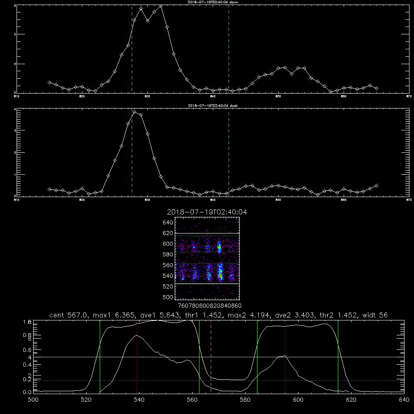Click the bottom plot y-axis label 0.6
The width and height of the screenshot is (414, 414).
pyautogui.click(x=27, y=350)
